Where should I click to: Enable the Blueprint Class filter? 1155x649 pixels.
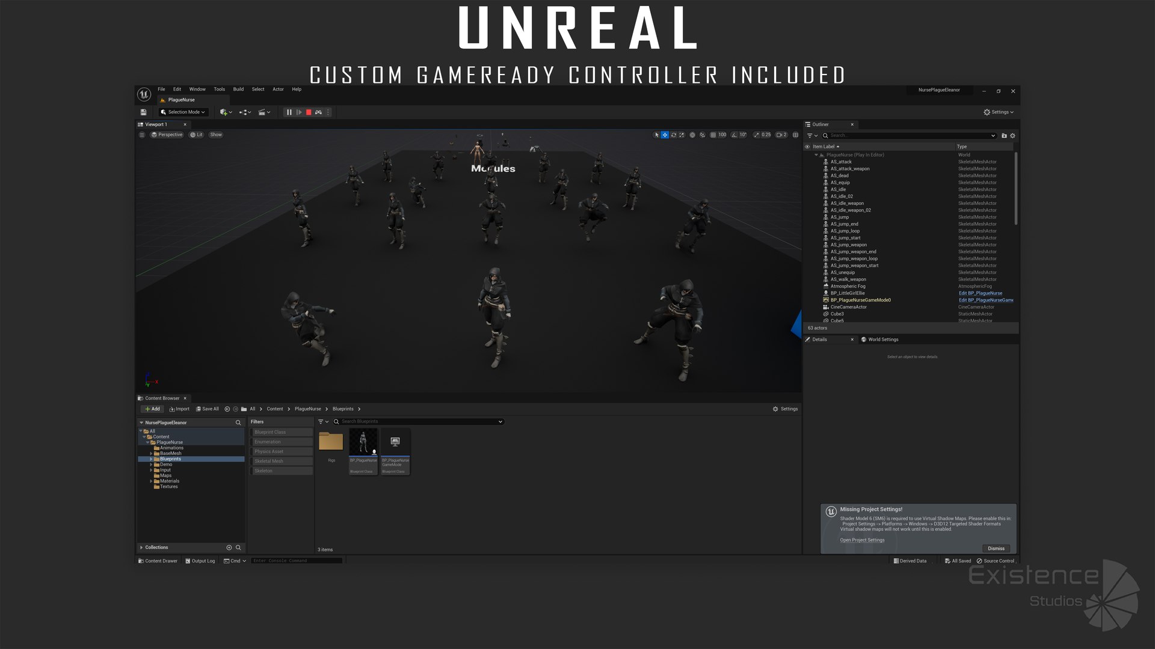point(282,433)
